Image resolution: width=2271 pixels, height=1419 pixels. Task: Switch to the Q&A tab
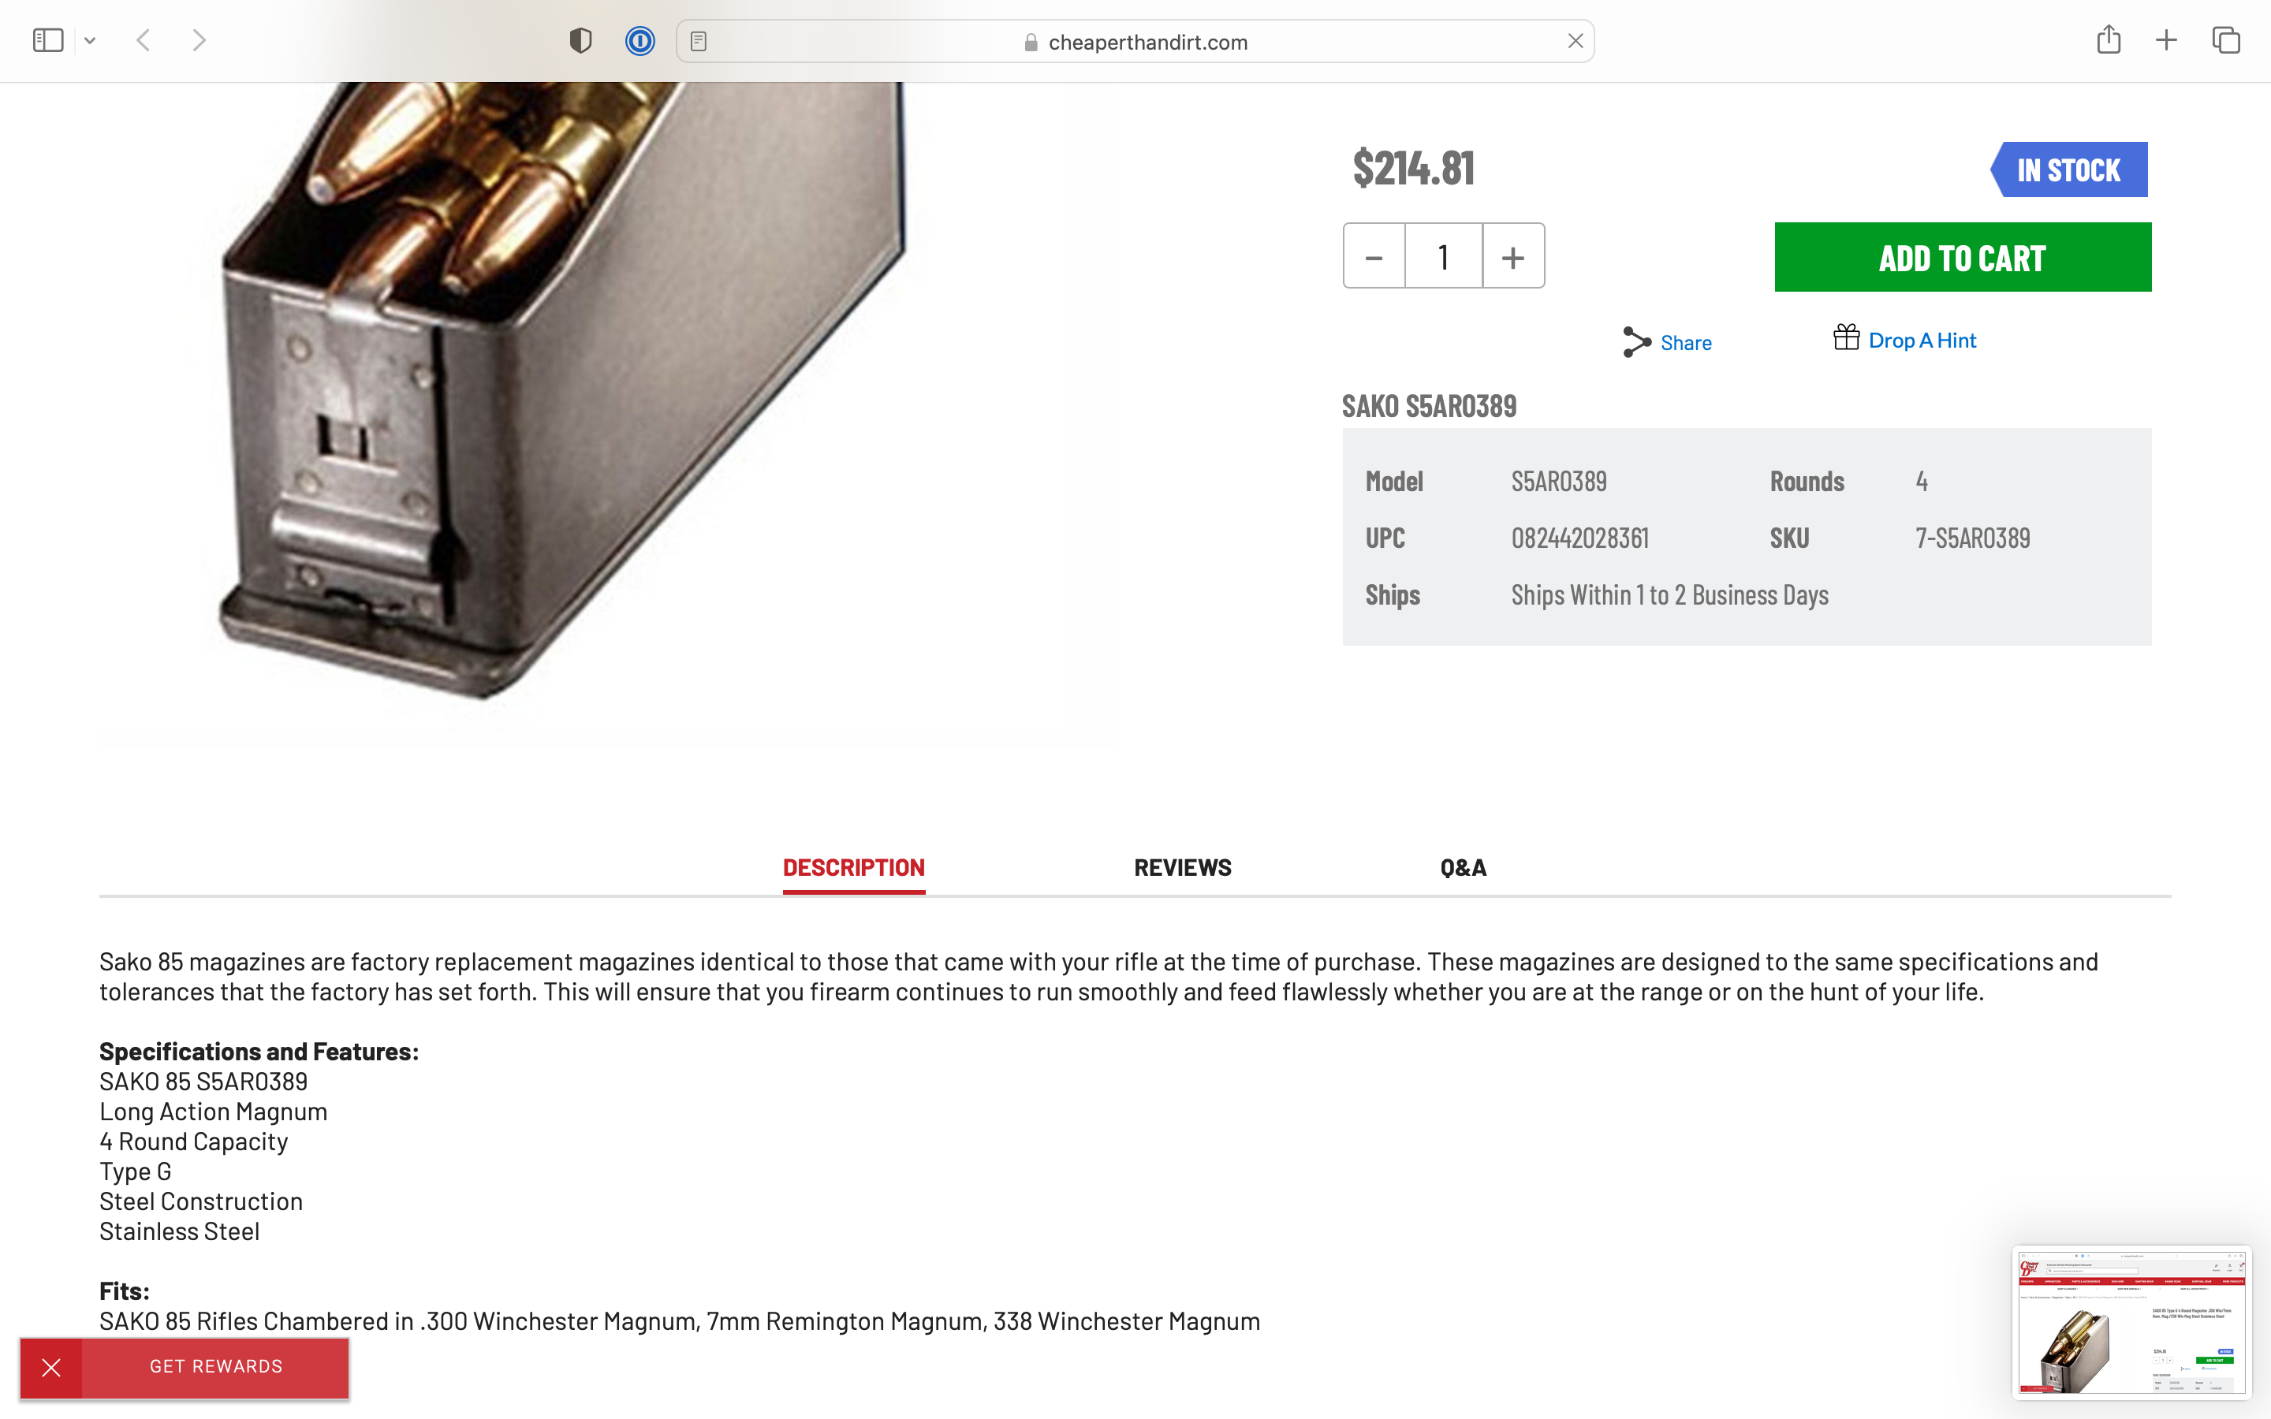point(1463,867)
